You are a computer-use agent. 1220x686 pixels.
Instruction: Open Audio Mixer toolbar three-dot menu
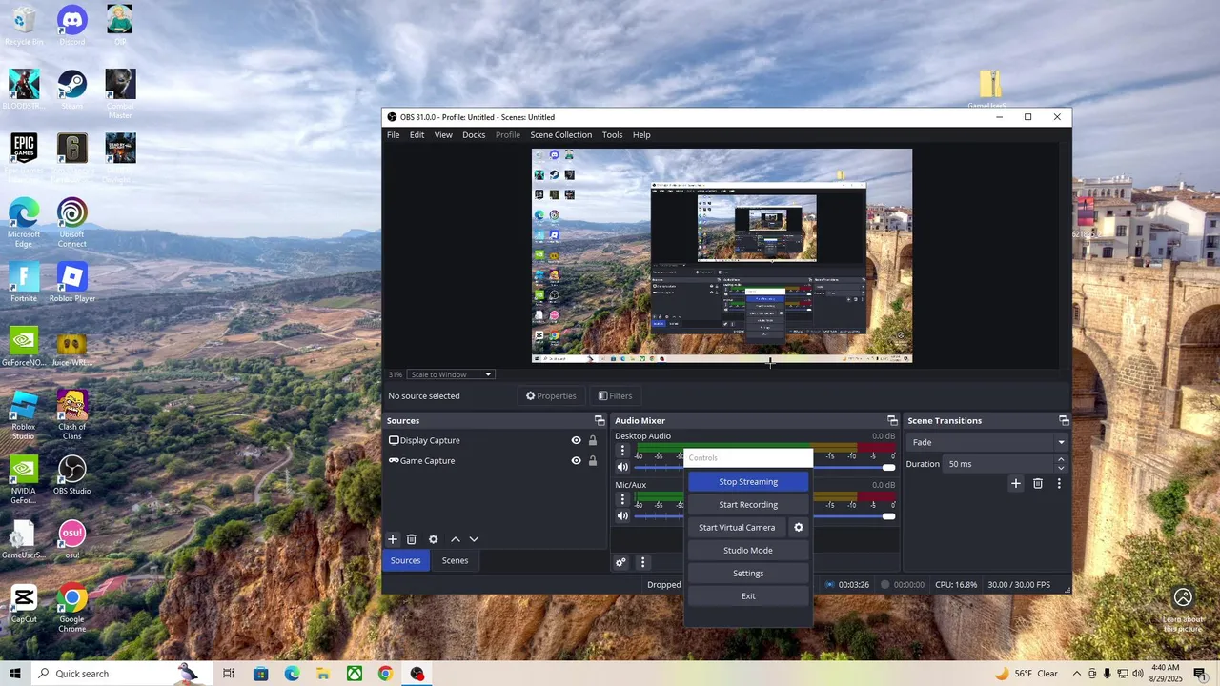click(x=642, y=562)
